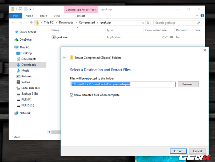
Task: Click the back arrow in Extract dialog
Action: coord(64,57)
